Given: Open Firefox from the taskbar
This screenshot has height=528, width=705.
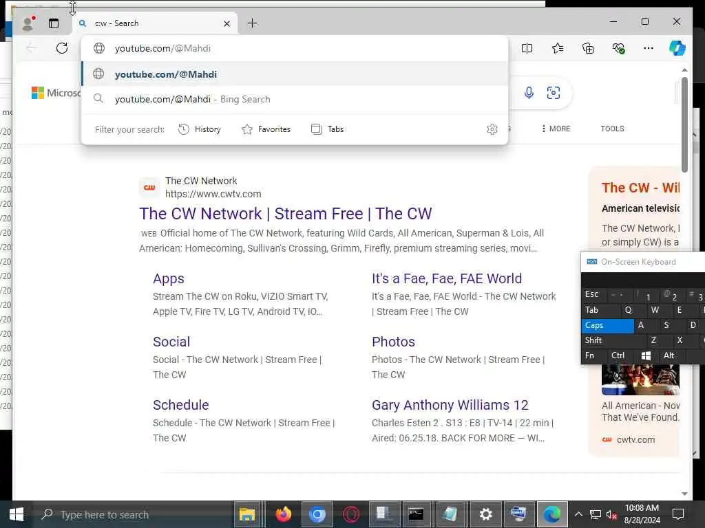Looking at the screenshot, I should [283, 514].
